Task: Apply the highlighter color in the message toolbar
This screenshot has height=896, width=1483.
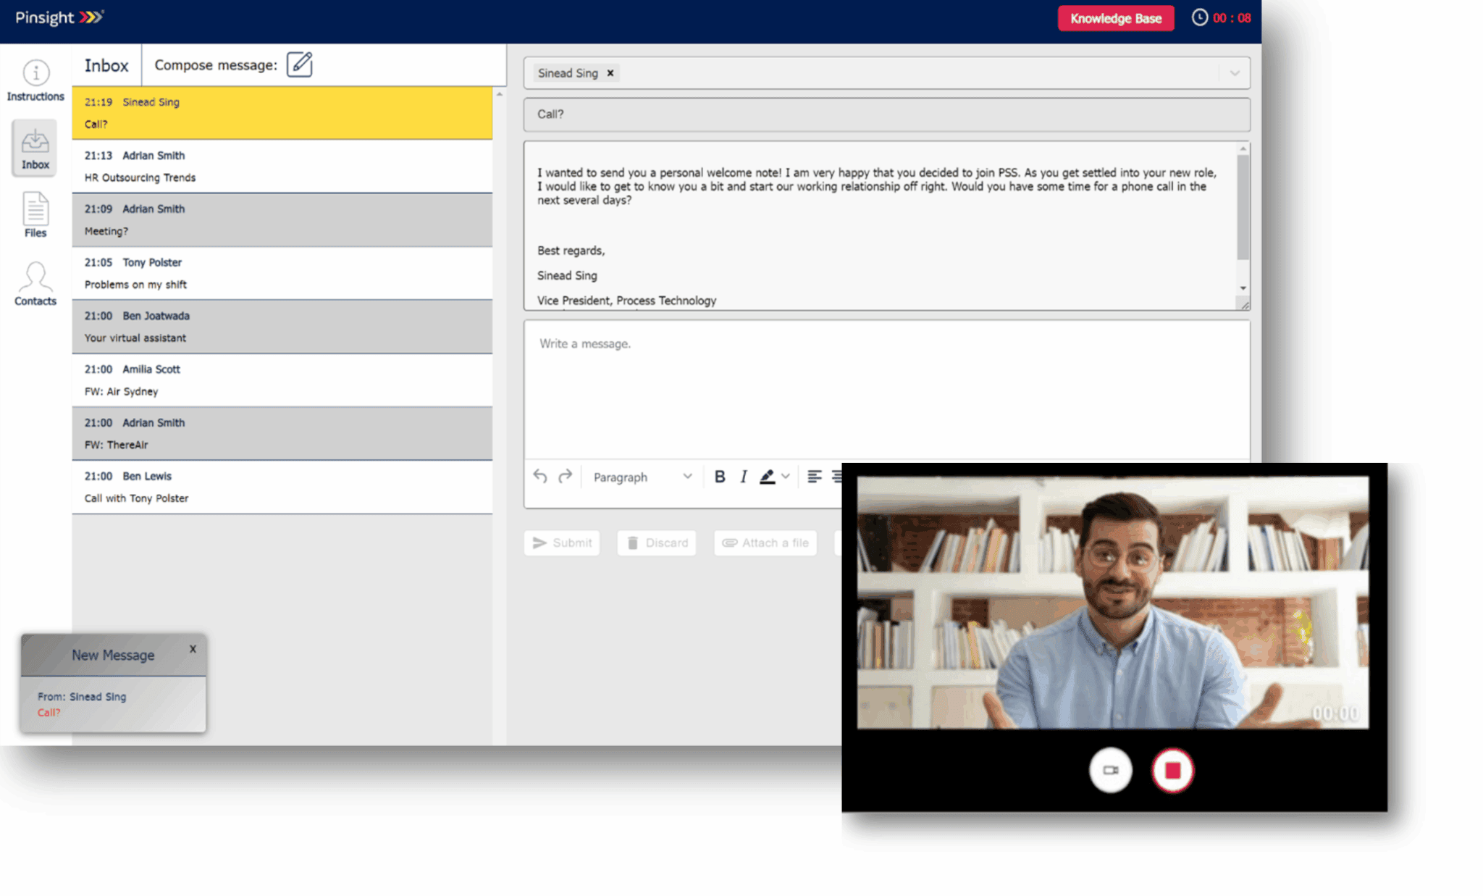Action: 768,476
